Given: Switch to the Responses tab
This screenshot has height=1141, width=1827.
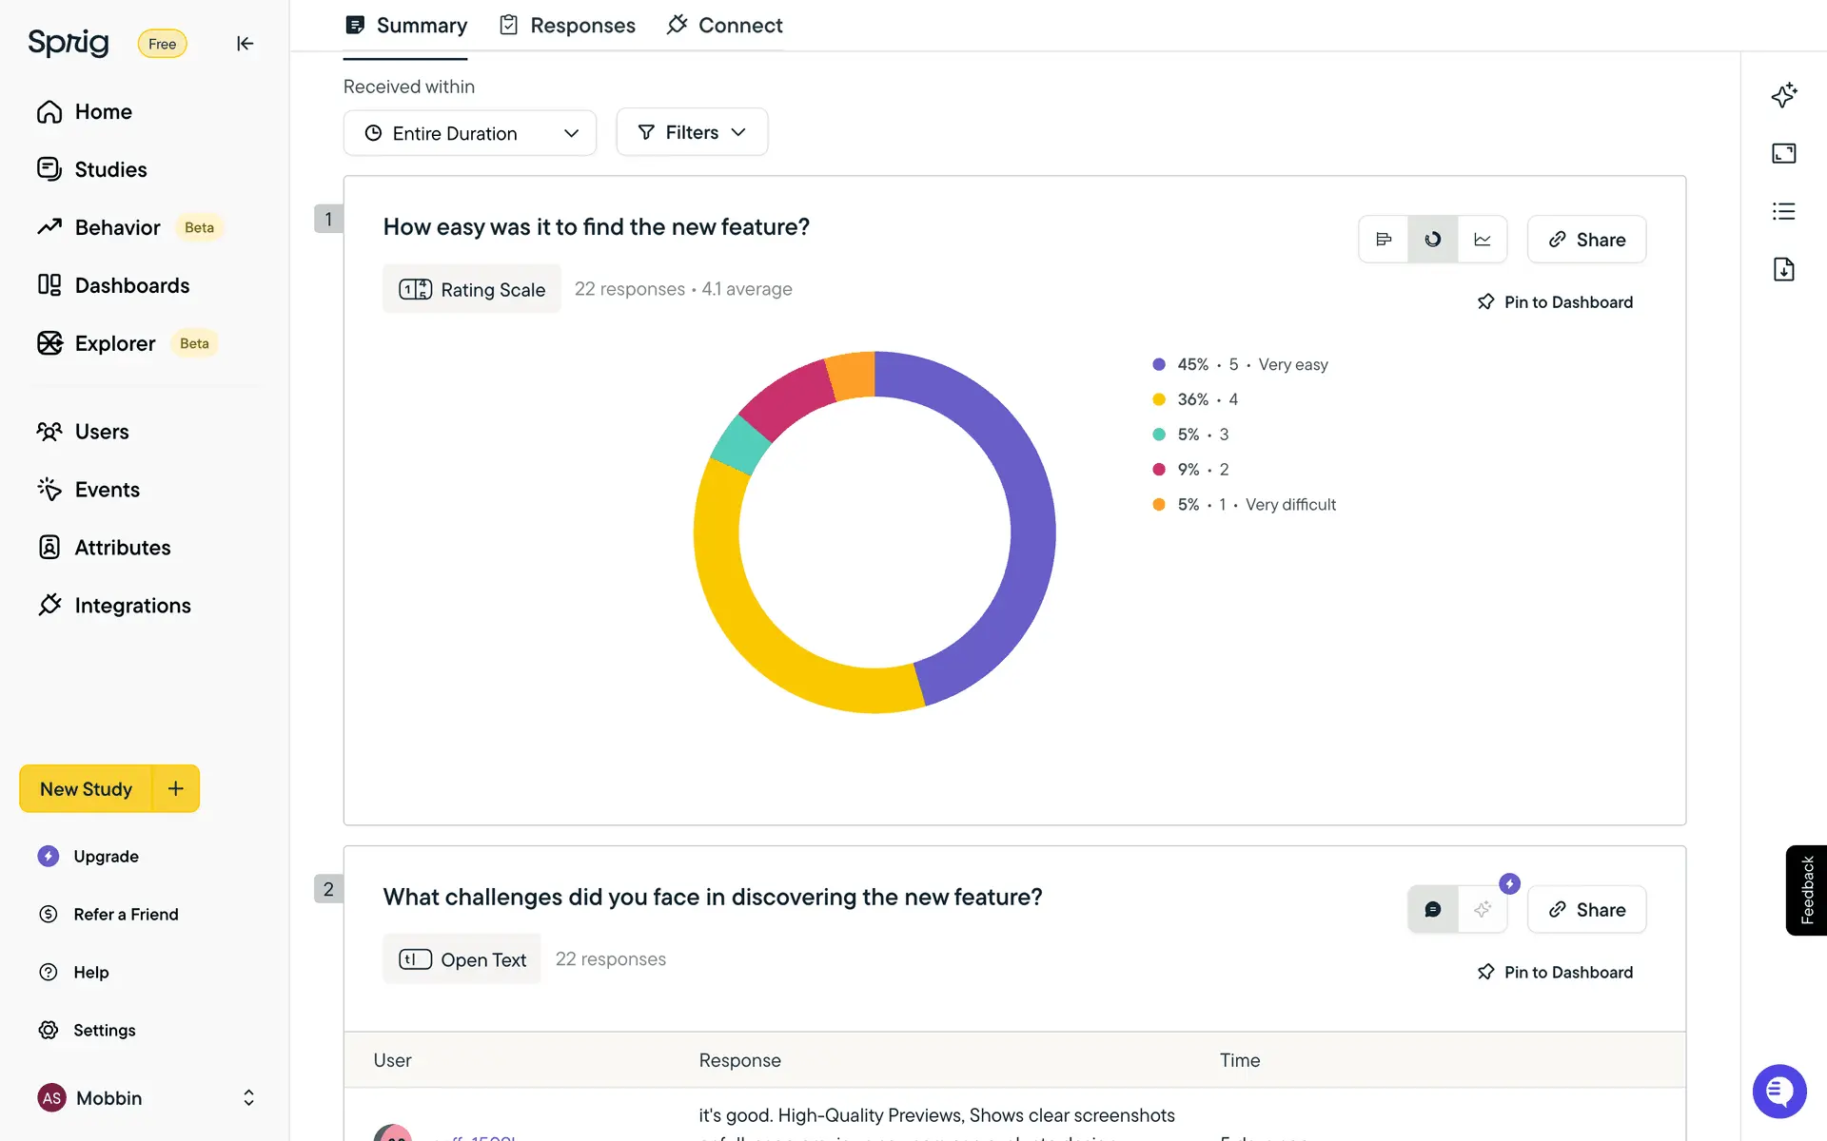Looking at the screenshot, I should (x=568, y=26).
